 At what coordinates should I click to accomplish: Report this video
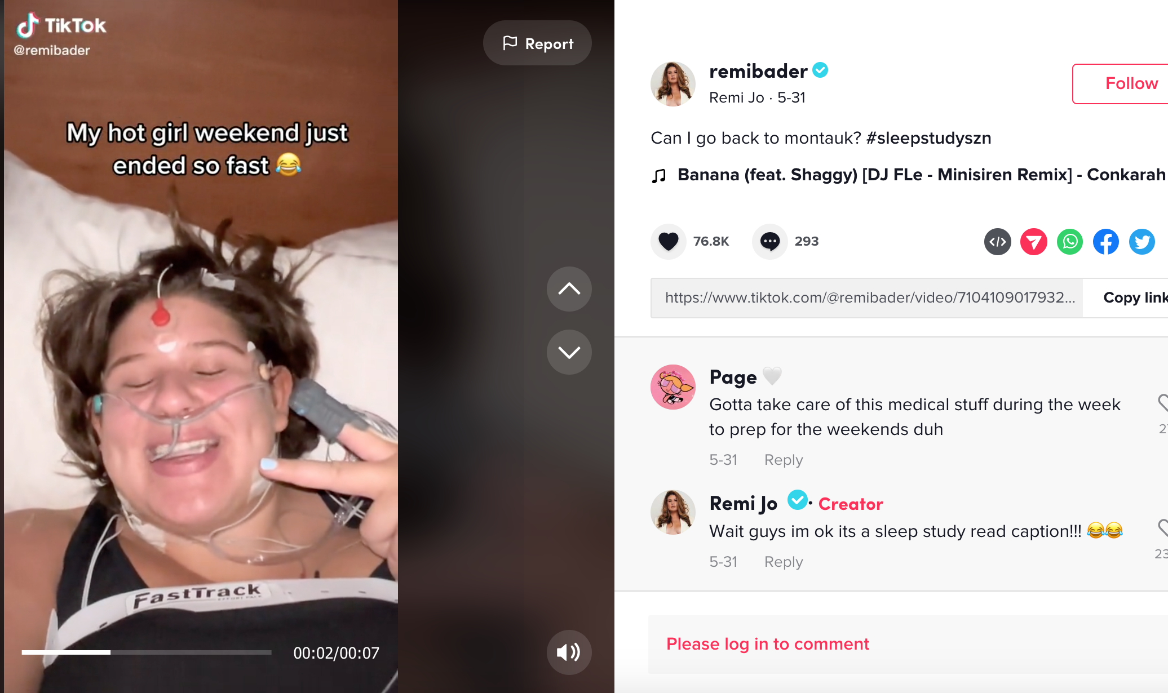[537, 43]
